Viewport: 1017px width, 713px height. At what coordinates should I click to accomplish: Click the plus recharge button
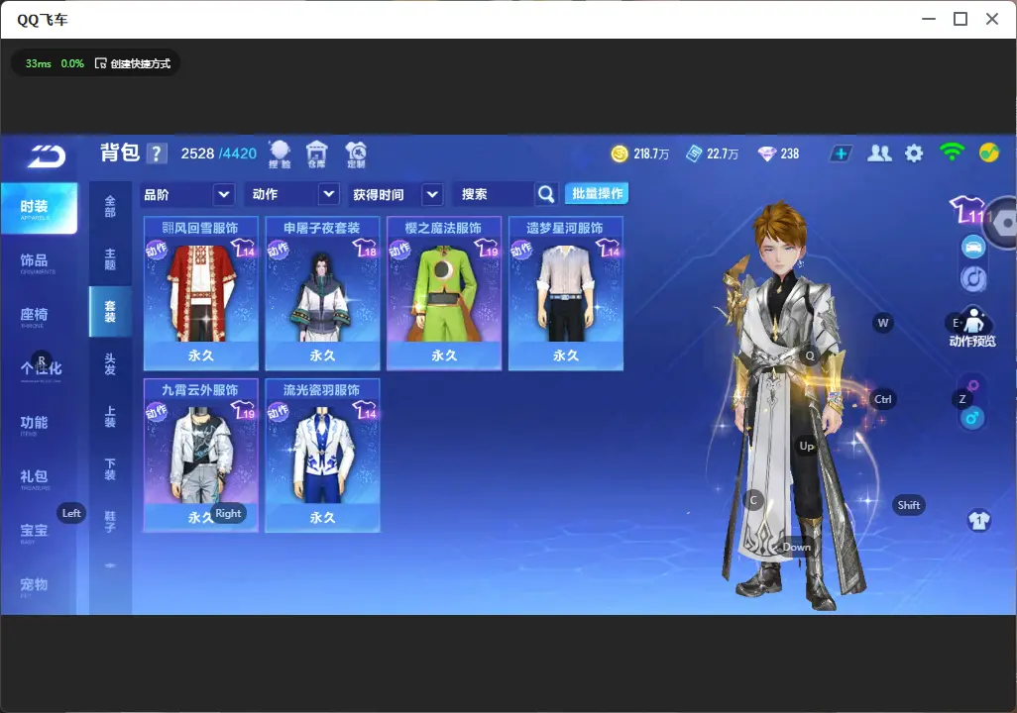[x=841, y=153]
